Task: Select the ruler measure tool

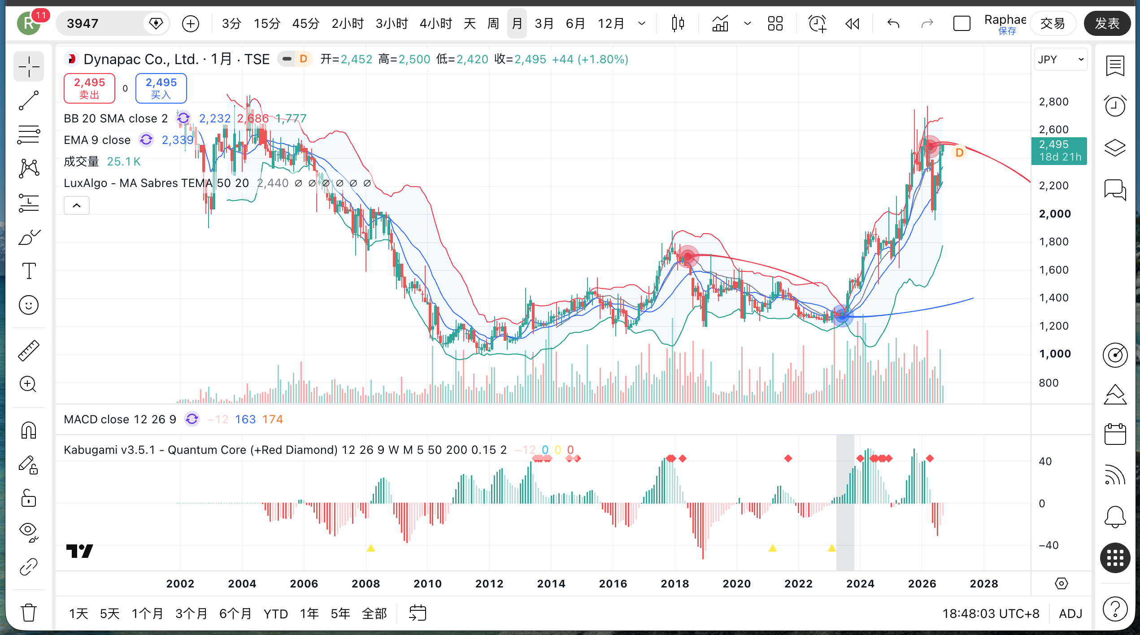Action: click(x=29, y=350)
